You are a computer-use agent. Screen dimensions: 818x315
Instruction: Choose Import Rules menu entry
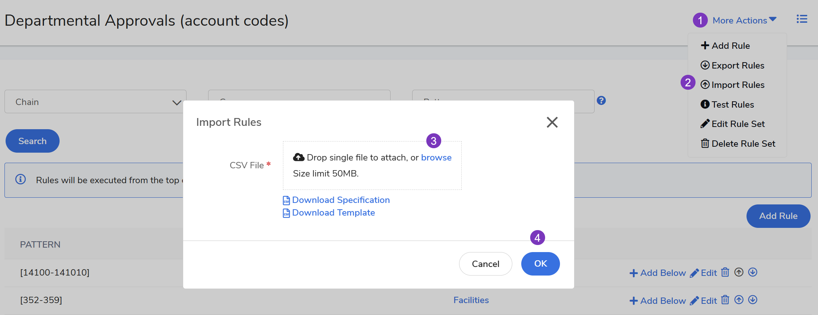click(x=737, y=85)
